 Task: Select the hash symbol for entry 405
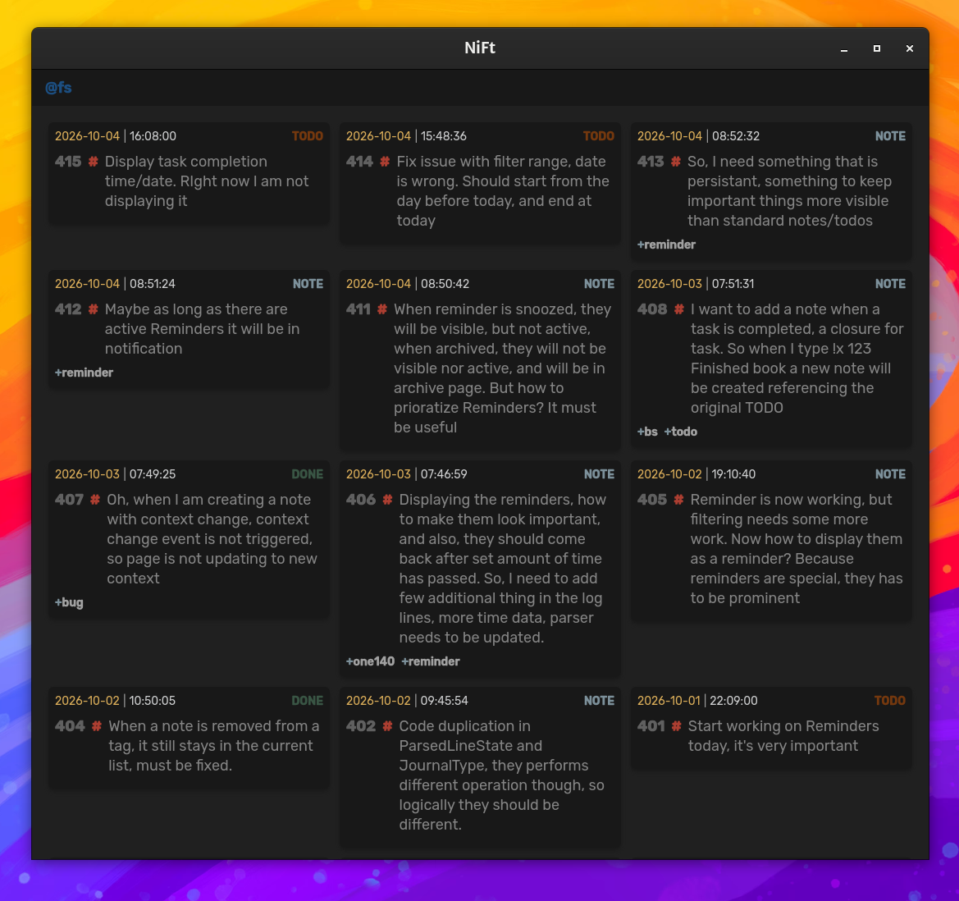click(678, 500)
